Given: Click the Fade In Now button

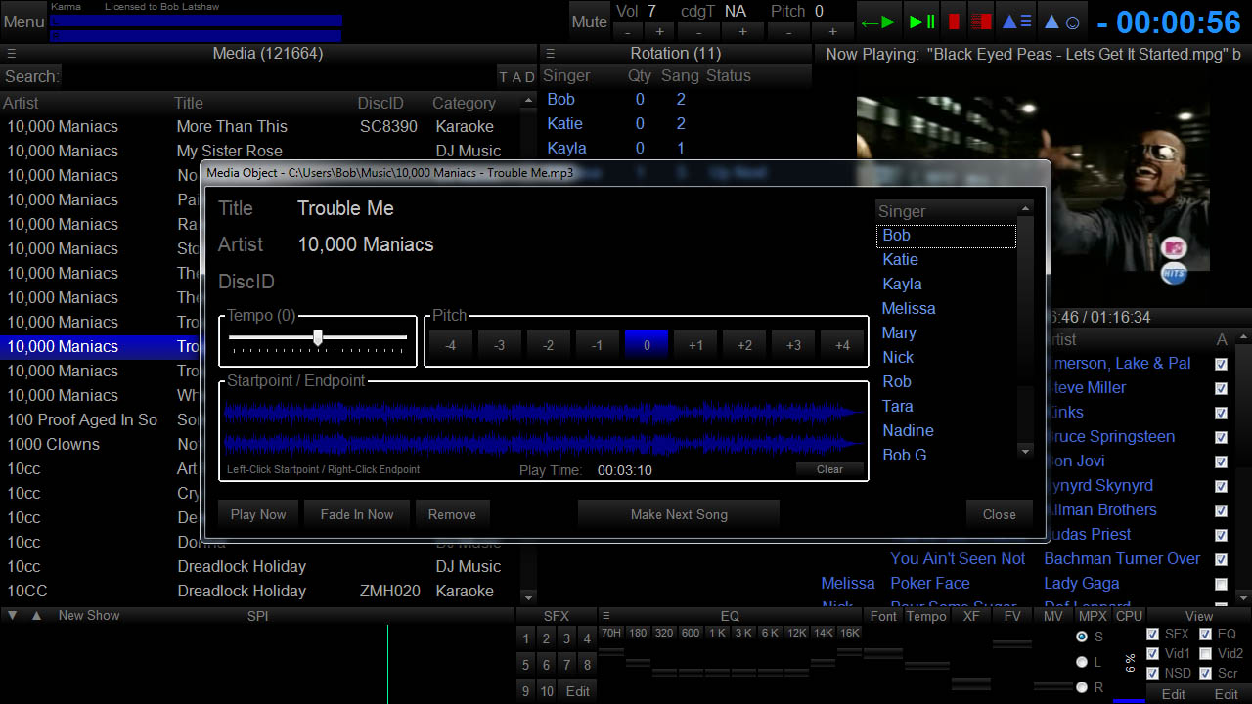Looking at the screenshot, I should (357, 514).
